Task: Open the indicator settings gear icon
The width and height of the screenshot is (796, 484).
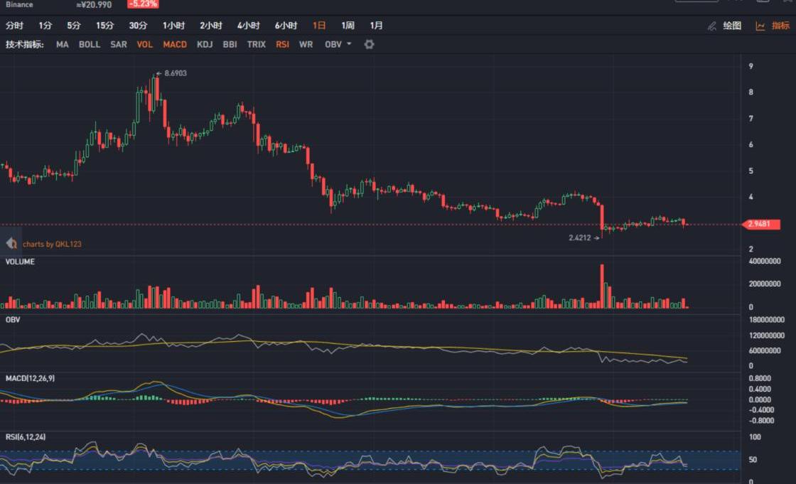Action: pyautogui.click(x=369, y=44)
